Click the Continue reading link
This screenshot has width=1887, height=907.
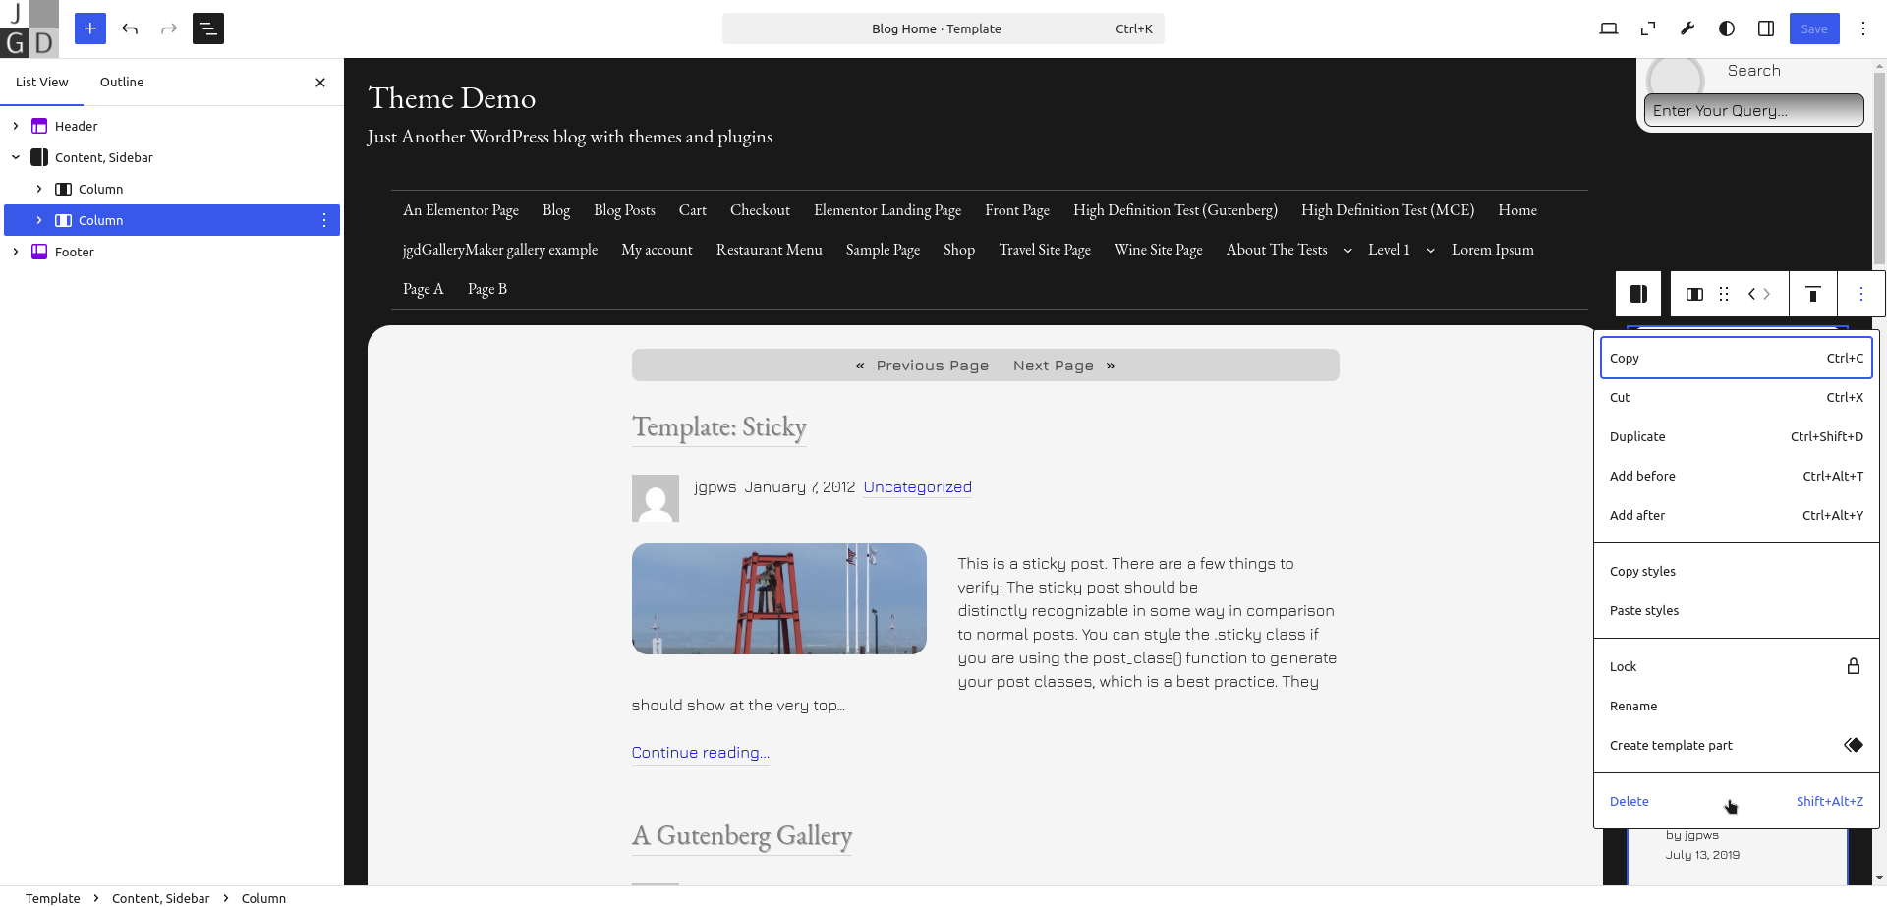click(700, 753)
